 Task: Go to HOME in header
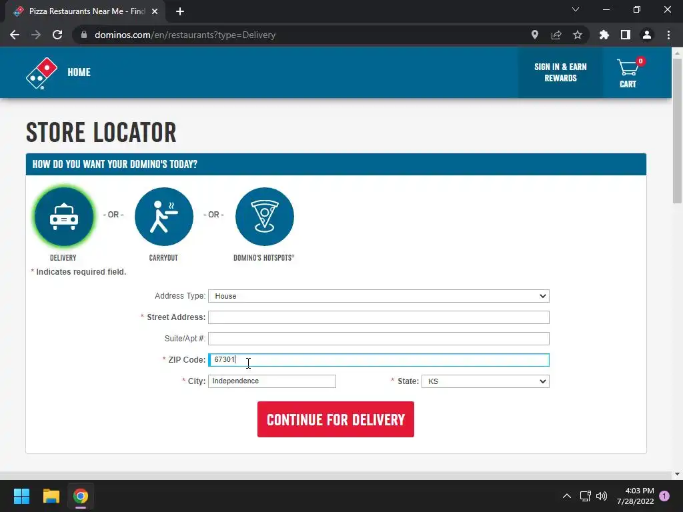pyautogui.click(x=79, y=72)
